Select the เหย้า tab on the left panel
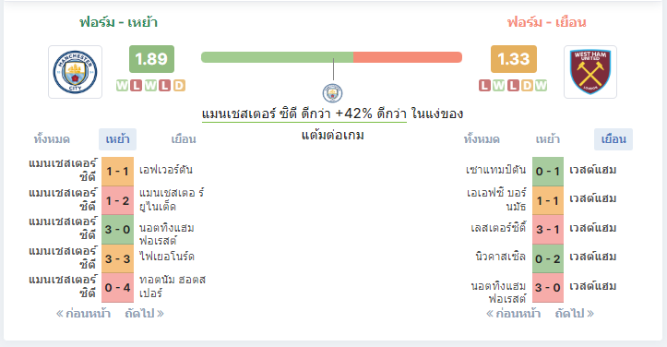 [117, 139]
